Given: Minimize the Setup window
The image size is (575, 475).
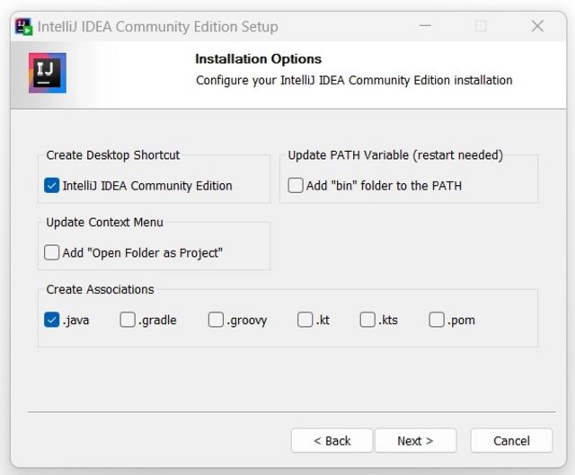Looking at the screenshot, I should coord(425,26).
